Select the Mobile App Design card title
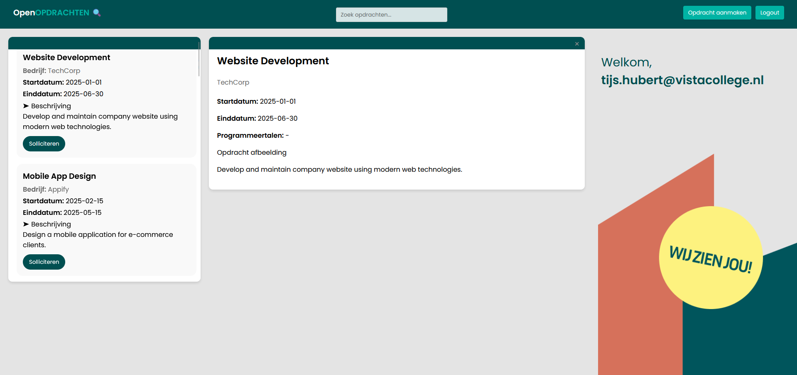797x375 pixels. 59,176
